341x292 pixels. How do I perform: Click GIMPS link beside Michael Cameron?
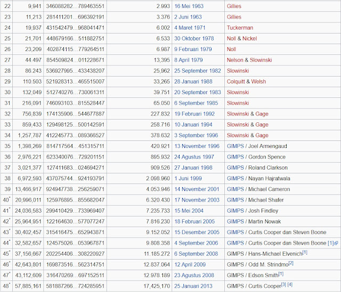(236, 189)
